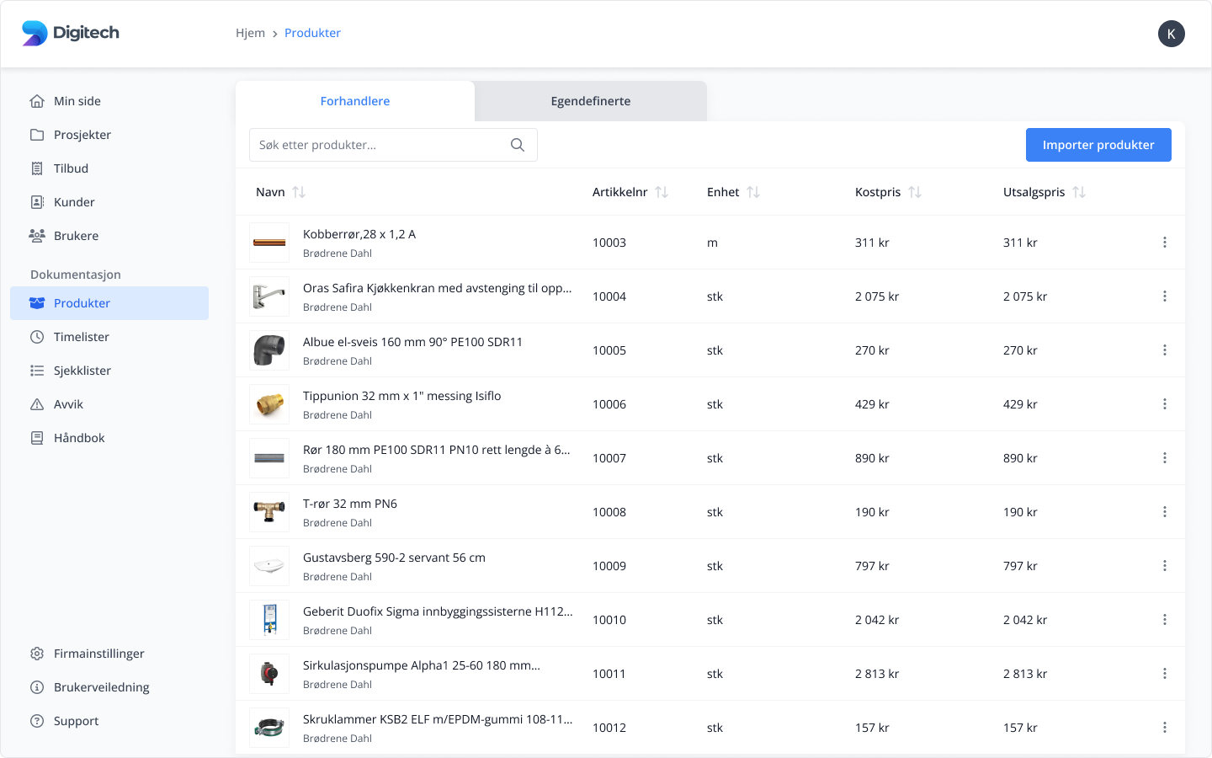Image resolution: width=1212 pixels, height=758 pixels.
Task: Click product name T-rør 32 mm PN6
Action: click(350, 504)
